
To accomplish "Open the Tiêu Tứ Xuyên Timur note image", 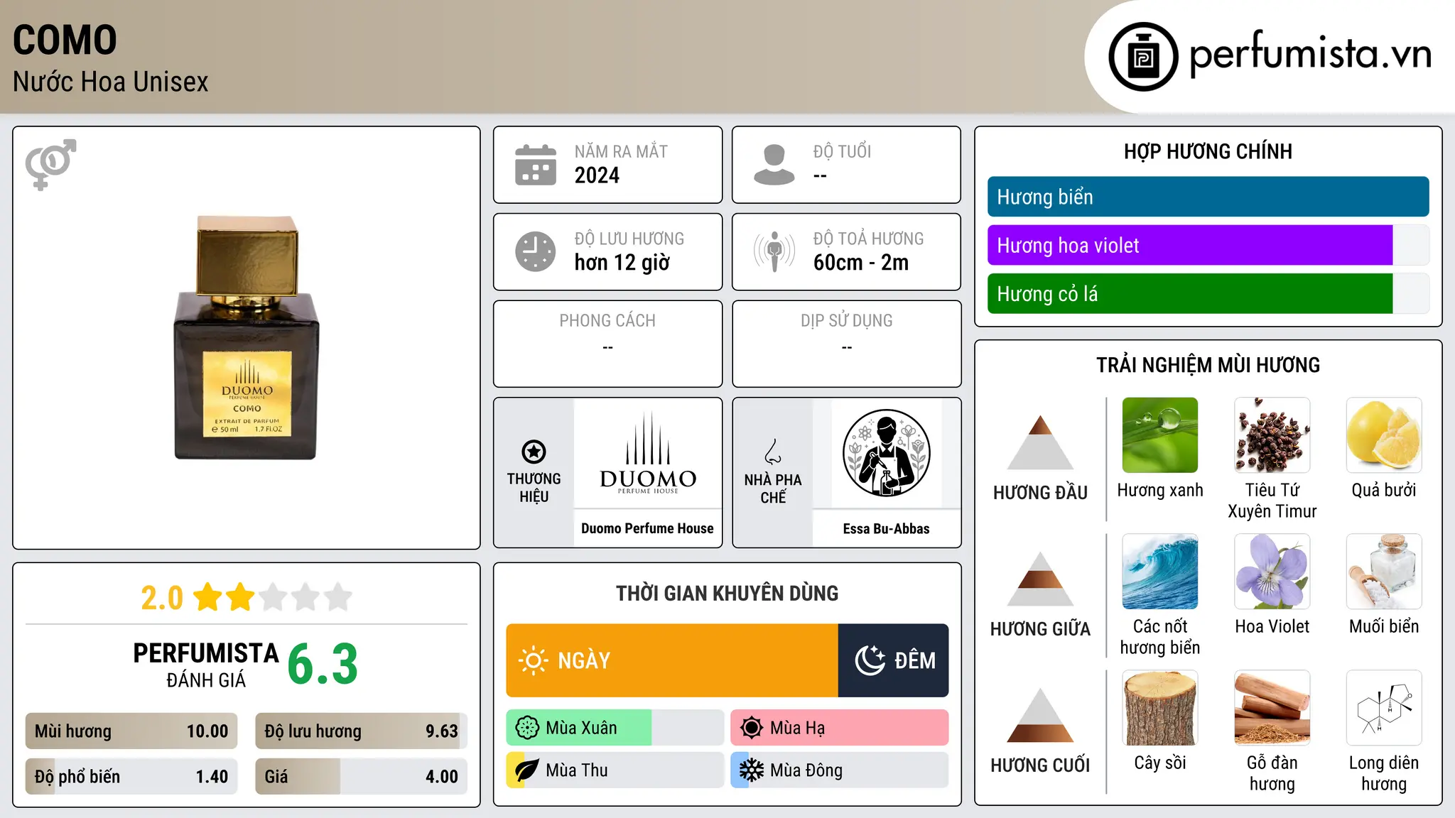I will (x=1272, y=435).
